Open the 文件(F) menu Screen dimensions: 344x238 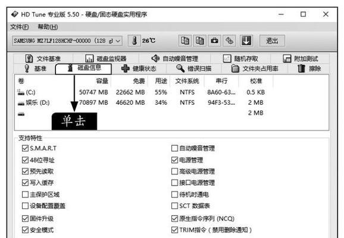20,27
